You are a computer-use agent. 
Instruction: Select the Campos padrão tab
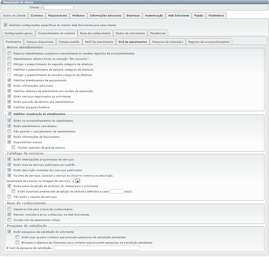tap(69, 42)
